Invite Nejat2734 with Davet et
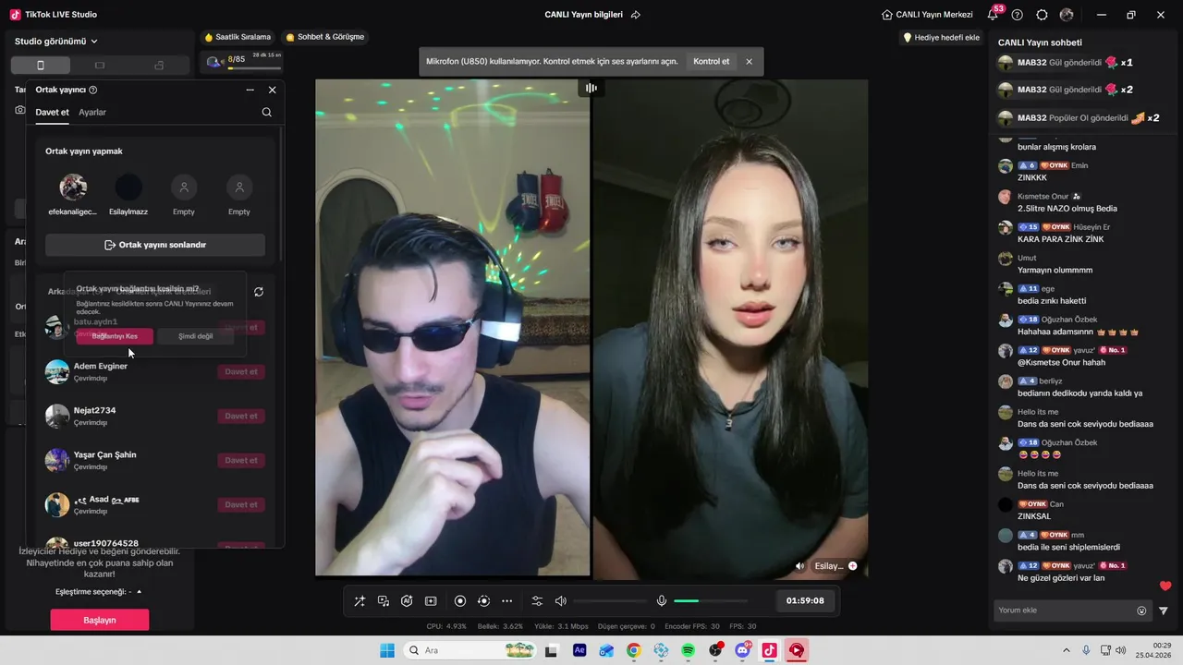The height and width of the screenshot is (665, 1183). point(241,416)
